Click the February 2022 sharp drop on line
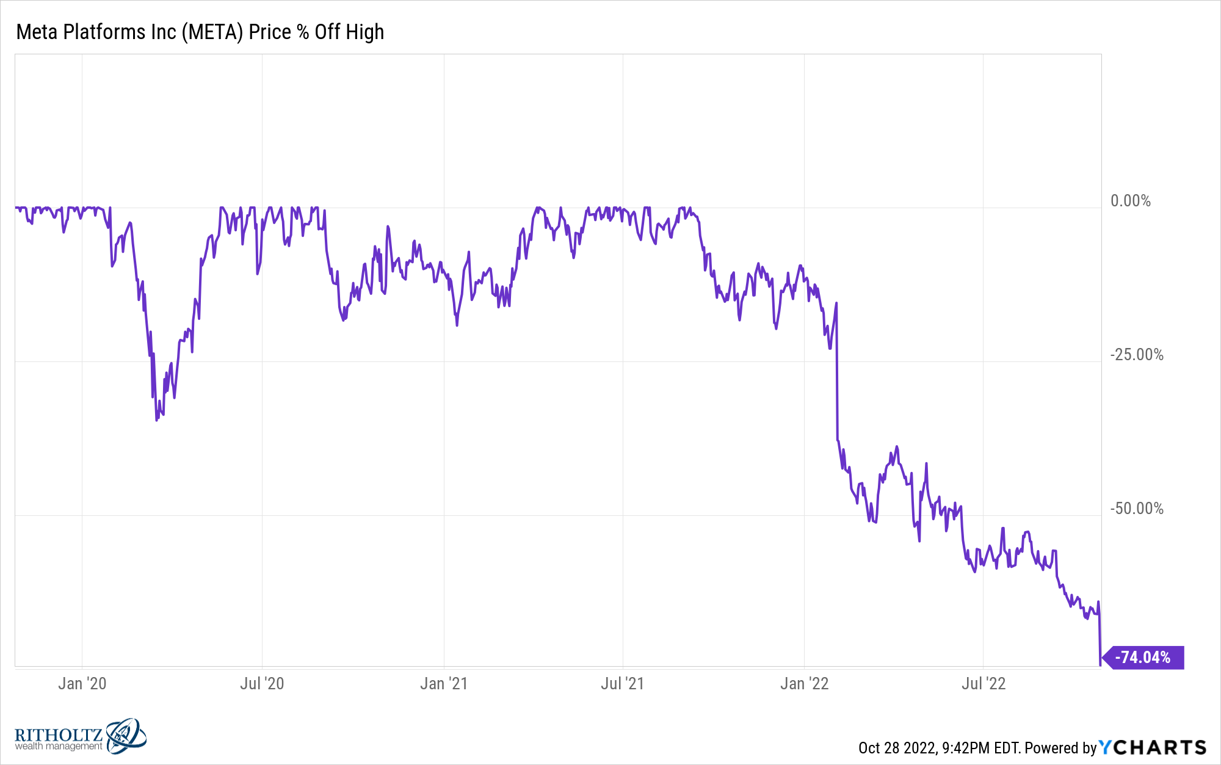Image resolution: width=1221 pixels, height=765 pixels. point(837,372)
